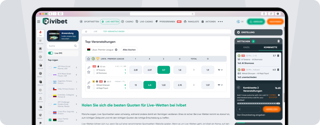
Task: Open Live-Casino in top navigation
Action: coord(144,22)
